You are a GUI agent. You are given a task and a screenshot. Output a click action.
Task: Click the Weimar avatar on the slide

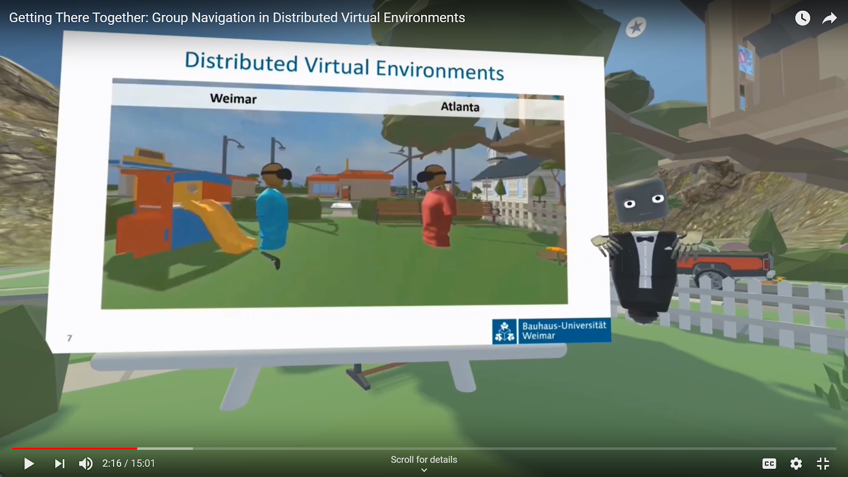[x=273, y=212]
